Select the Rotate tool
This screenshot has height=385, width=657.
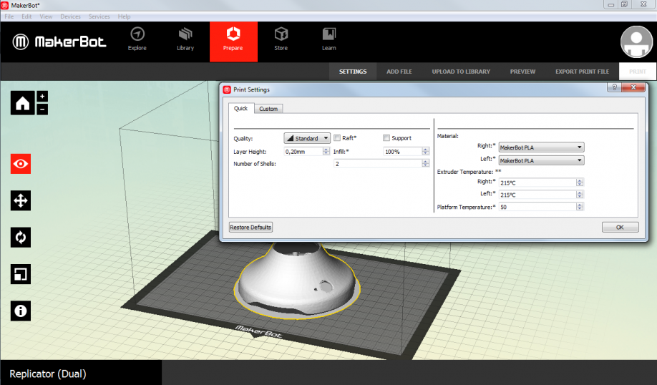[x=21, y=238]
